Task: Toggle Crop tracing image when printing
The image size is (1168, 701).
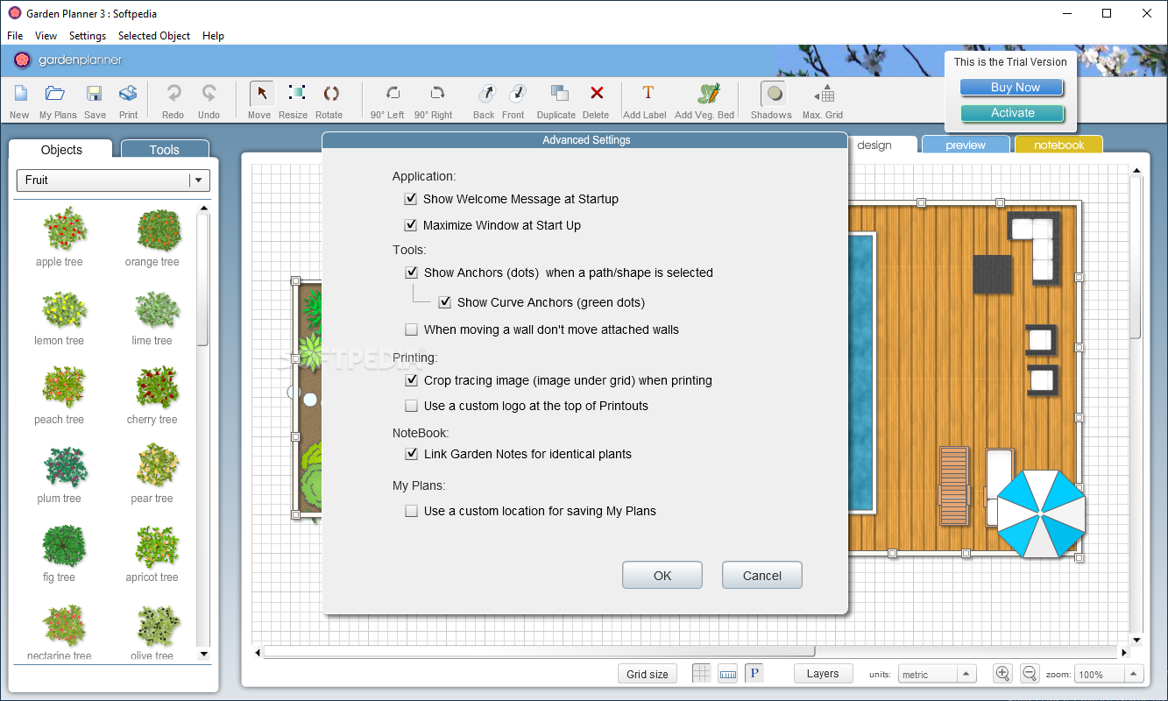Action: [x=411, y=380]
